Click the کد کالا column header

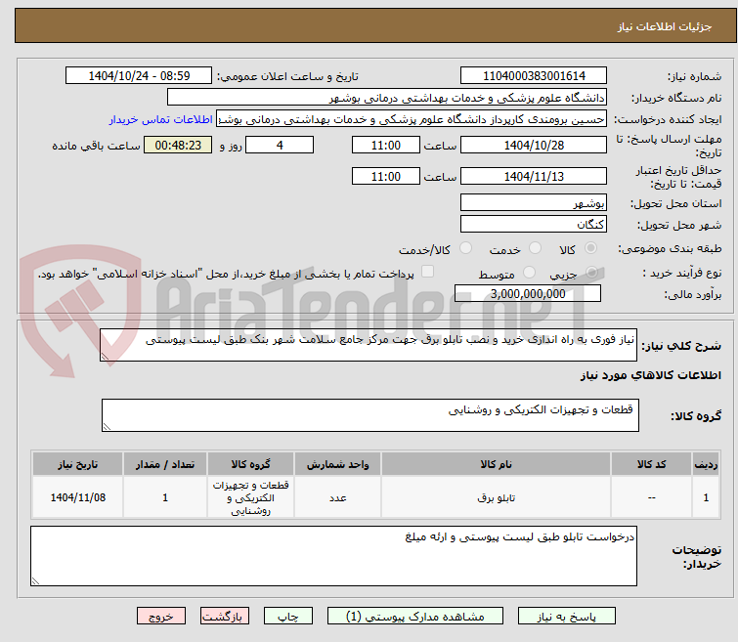651,464
